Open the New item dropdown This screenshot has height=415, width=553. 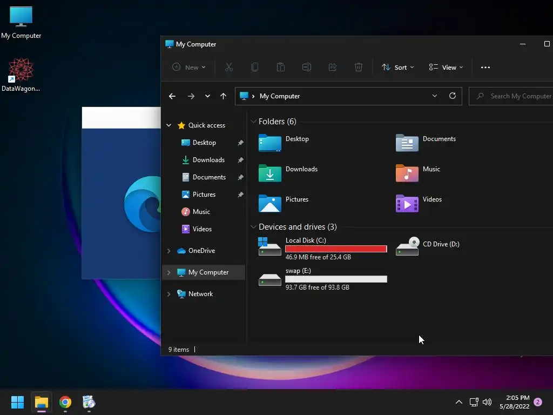coord(188,67)
